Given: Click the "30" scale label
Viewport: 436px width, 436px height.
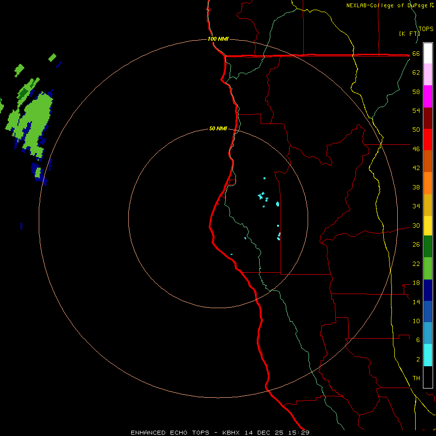Looking at the screenshot, I should coord(416,225).
